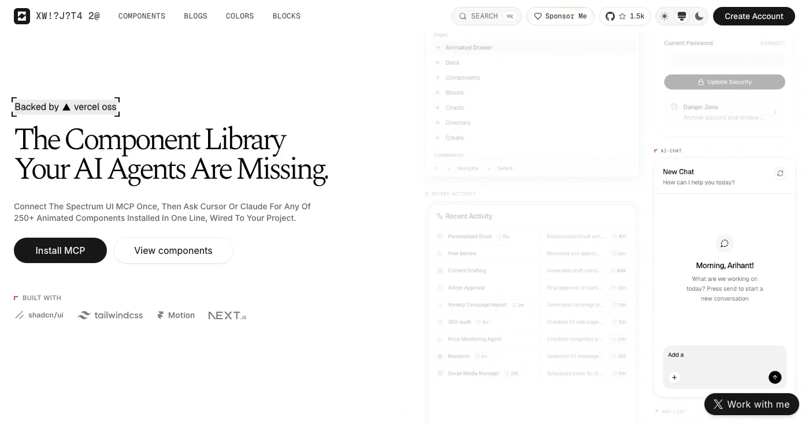The image size is (809, 425).
Task: Click 'Checked 50 web page...' text
Action: 575,322
